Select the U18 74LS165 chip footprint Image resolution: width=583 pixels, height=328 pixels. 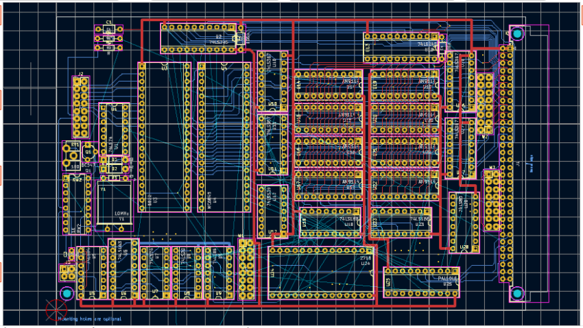(x=331, y=223)
